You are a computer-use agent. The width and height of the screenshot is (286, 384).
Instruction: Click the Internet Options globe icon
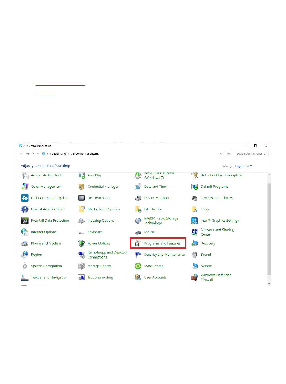(25, 232)
